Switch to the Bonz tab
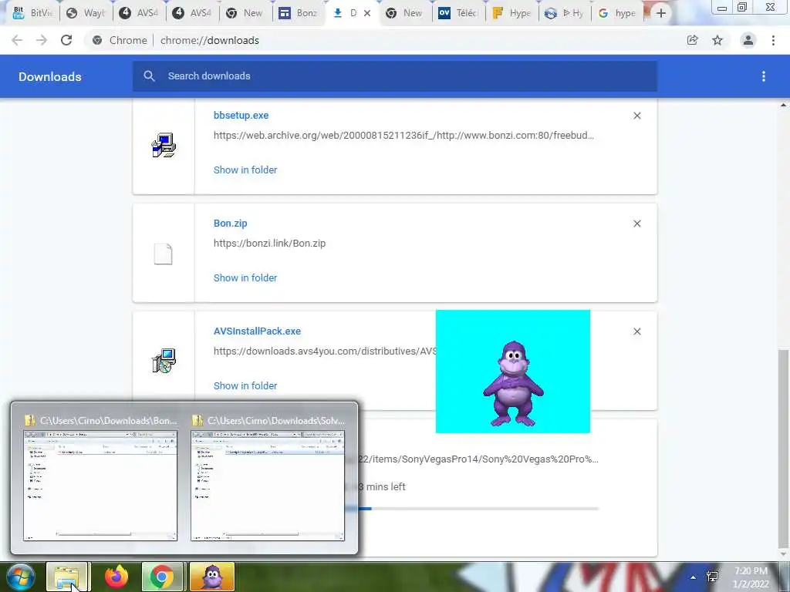790x592 pixels. [299, 13]
